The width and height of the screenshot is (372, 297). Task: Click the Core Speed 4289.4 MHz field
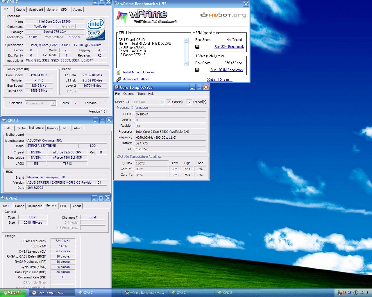39,75
